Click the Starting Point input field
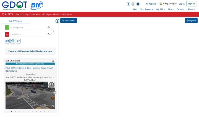This screenshot has width=199, height=124. click(27, 28)
